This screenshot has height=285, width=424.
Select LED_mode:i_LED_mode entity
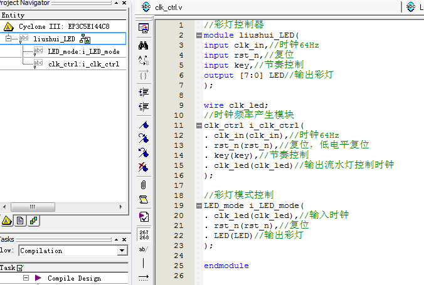(x=83, y=51)
